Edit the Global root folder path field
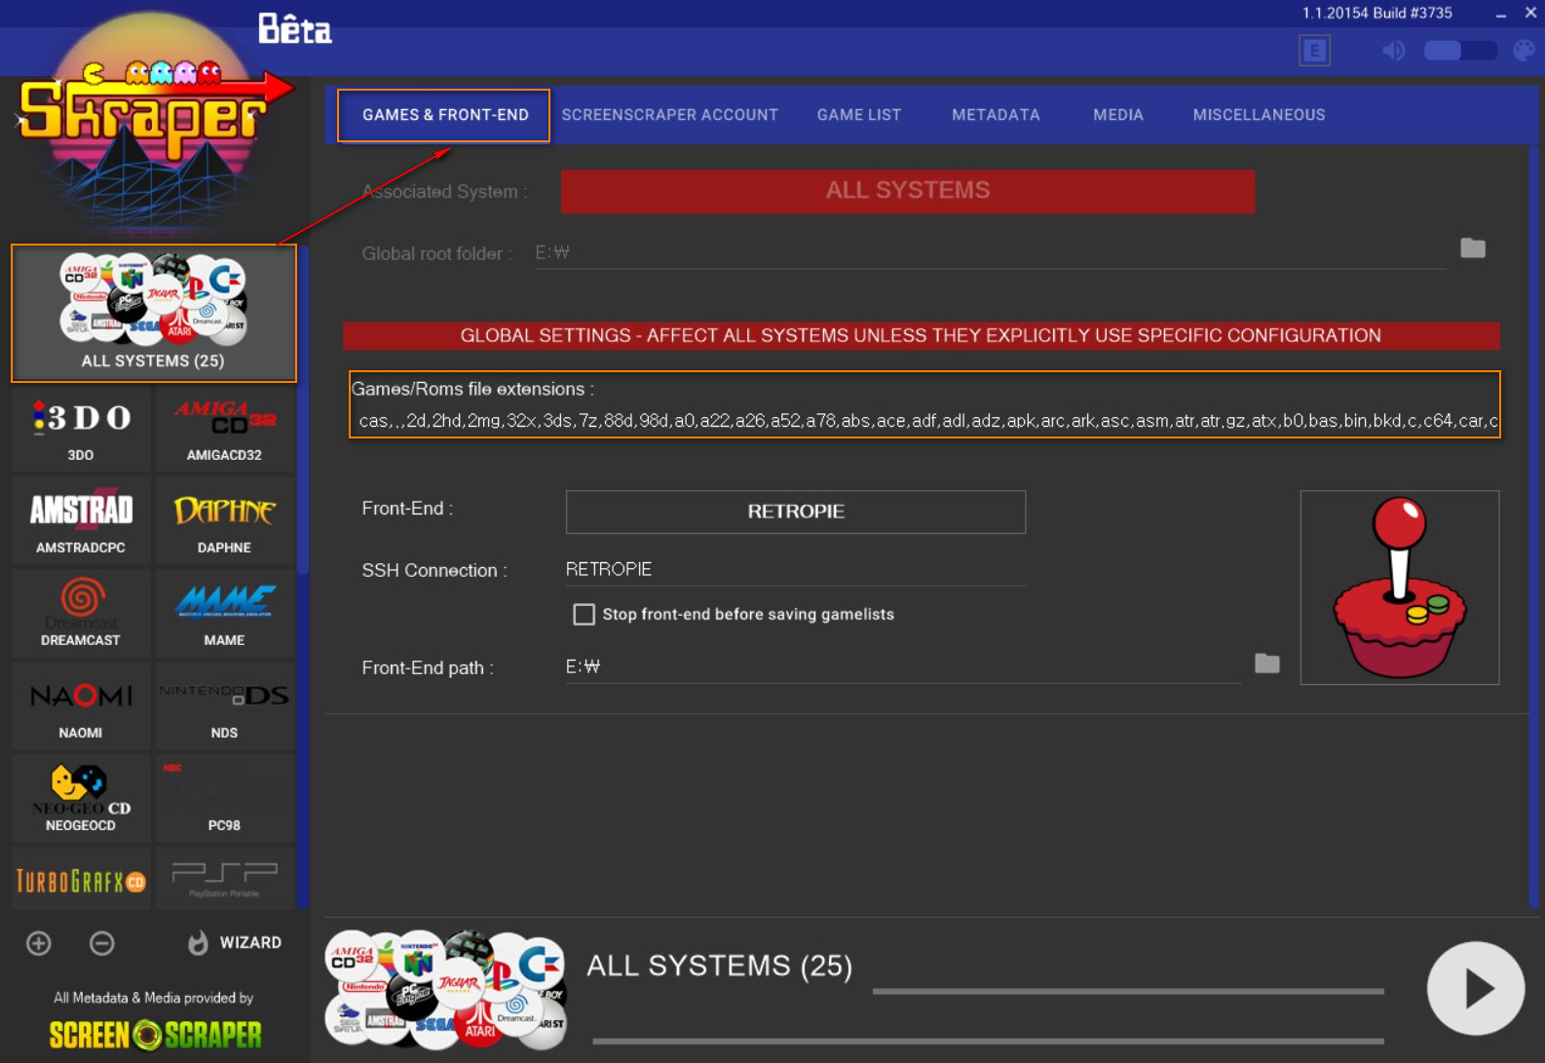The image size is (1545, 1063). coord(989,253)
